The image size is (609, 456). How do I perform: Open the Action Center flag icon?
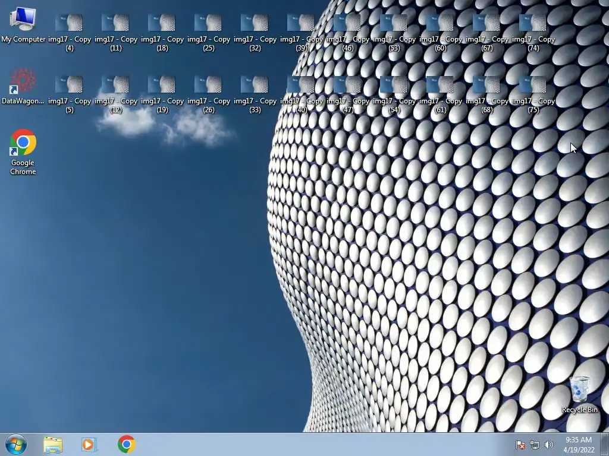[x=520, y=445]
